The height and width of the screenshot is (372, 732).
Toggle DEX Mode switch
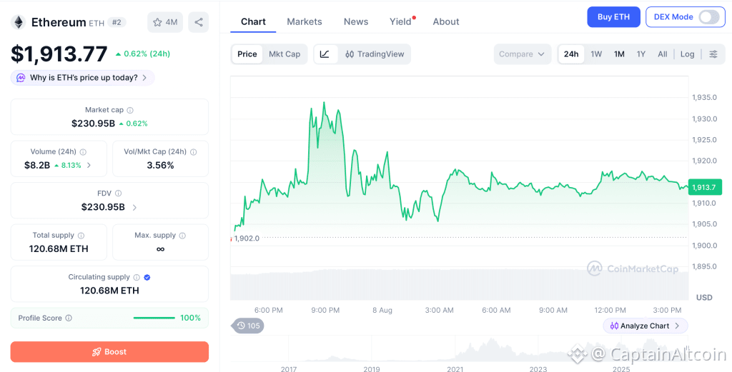pyautogui.click(x=708, y=17)
